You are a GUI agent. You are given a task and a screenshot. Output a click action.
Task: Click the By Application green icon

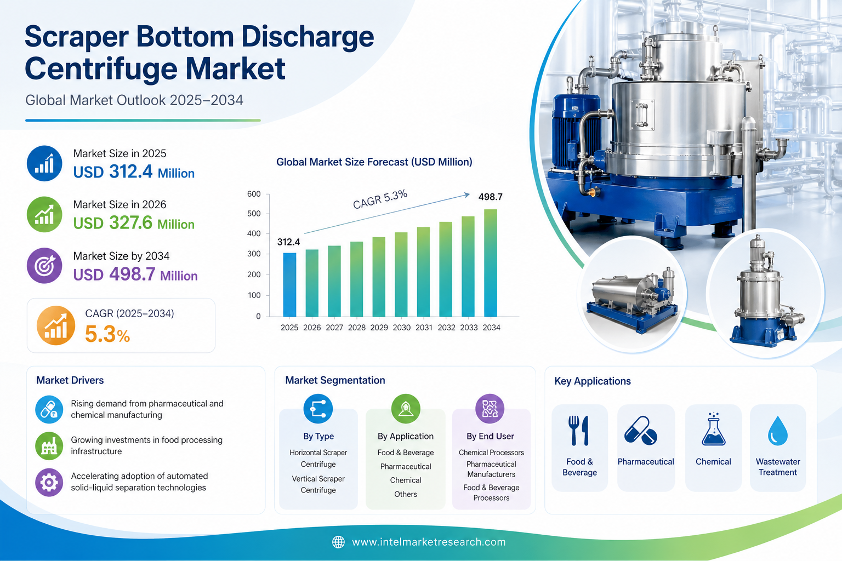point(406,409)
